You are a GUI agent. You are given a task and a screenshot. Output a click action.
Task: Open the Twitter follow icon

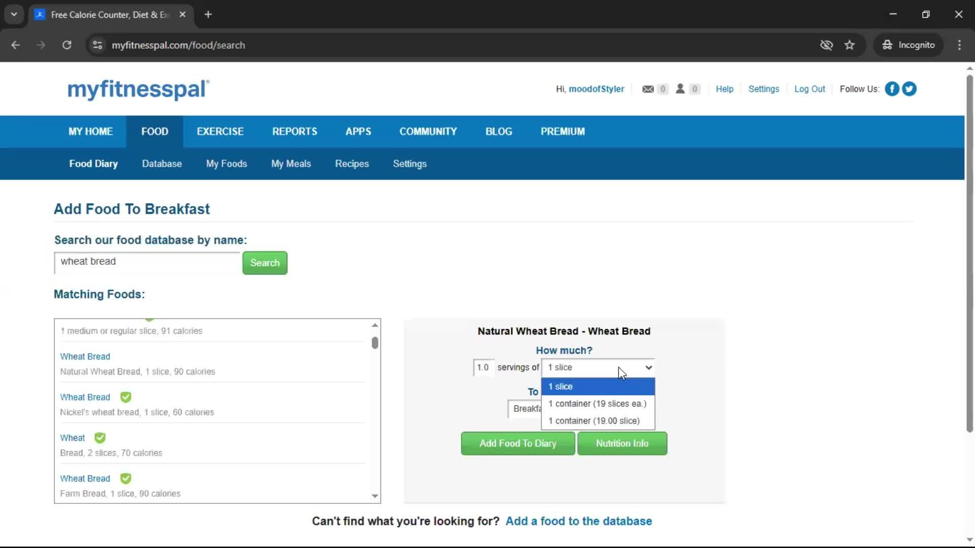[909, 89]
